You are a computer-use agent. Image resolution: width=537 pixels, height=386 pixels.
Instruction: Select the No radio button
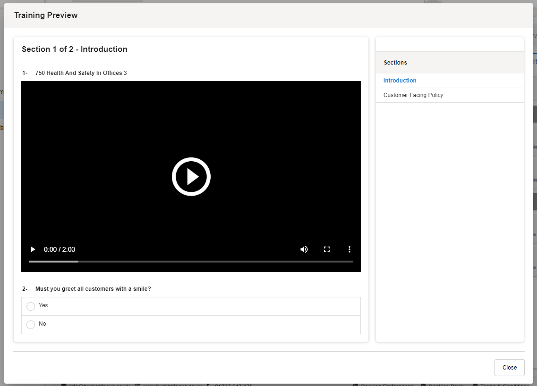point(31,325)
